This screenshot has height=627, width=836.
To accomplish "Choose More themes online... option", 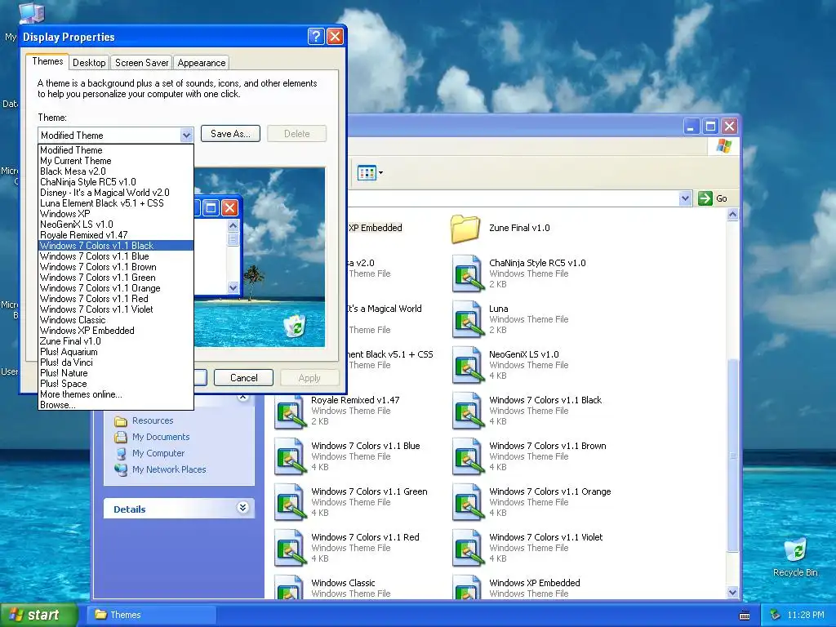I will click(116, 394).
